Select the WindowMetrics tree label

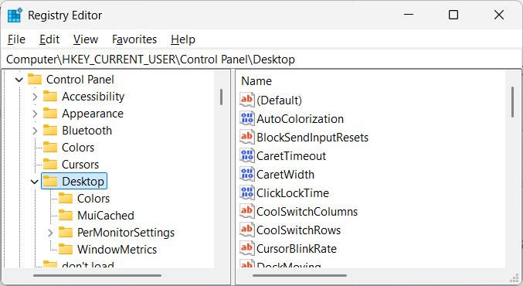click(117, 250)
